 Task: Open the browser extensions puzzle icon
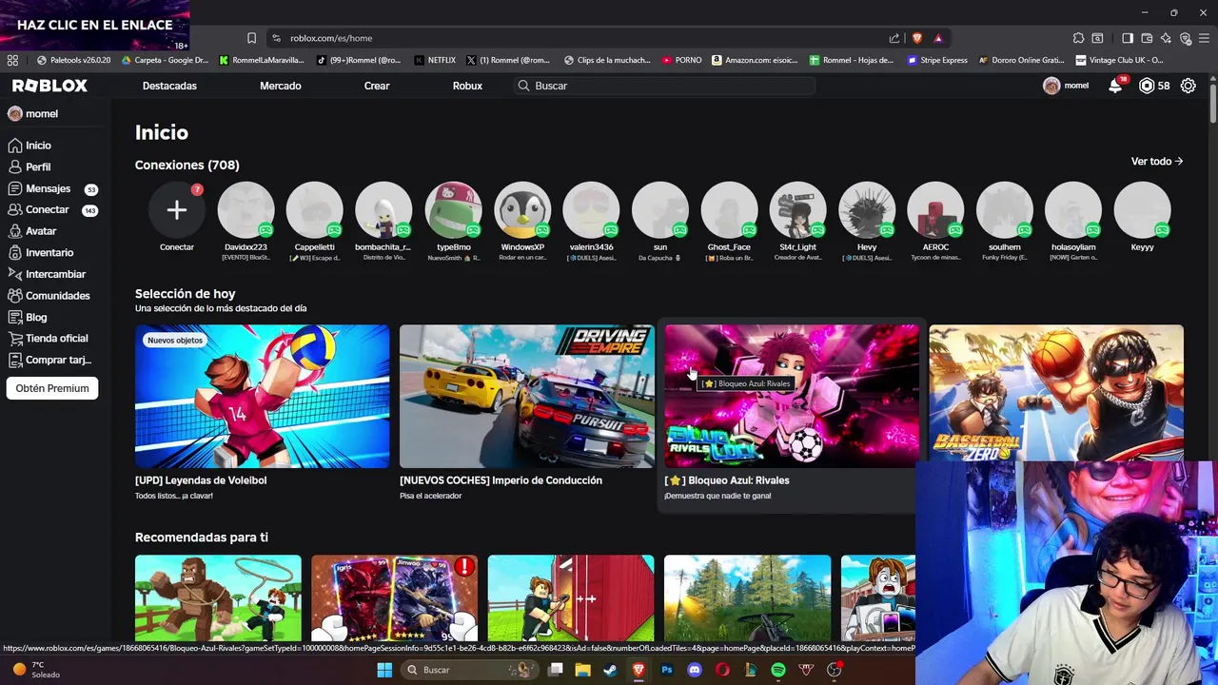click(x=1078, y=38)
